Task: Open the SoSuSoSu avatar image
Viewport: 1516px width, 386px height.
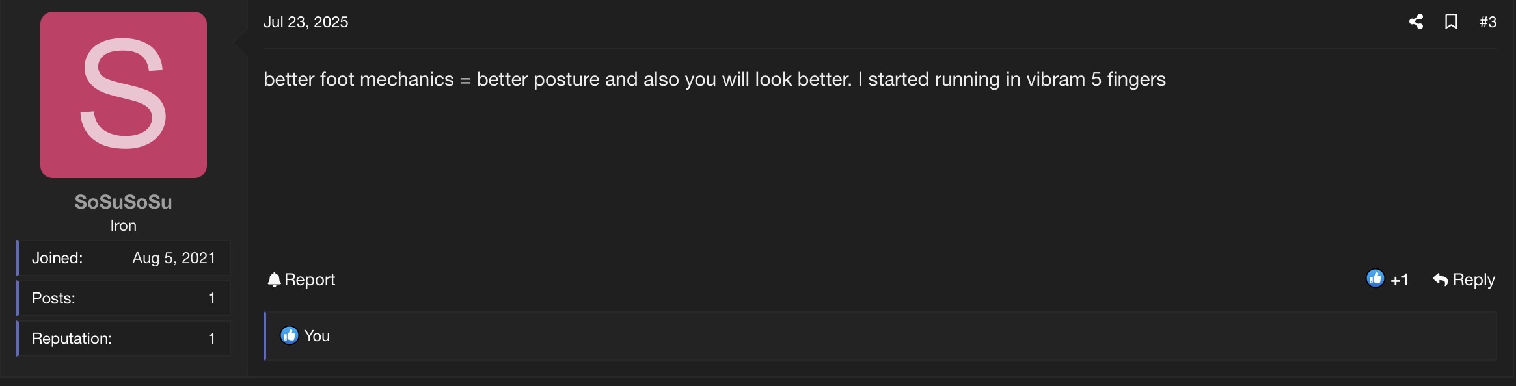Action: pyautogui.click(x=124, y=95)
